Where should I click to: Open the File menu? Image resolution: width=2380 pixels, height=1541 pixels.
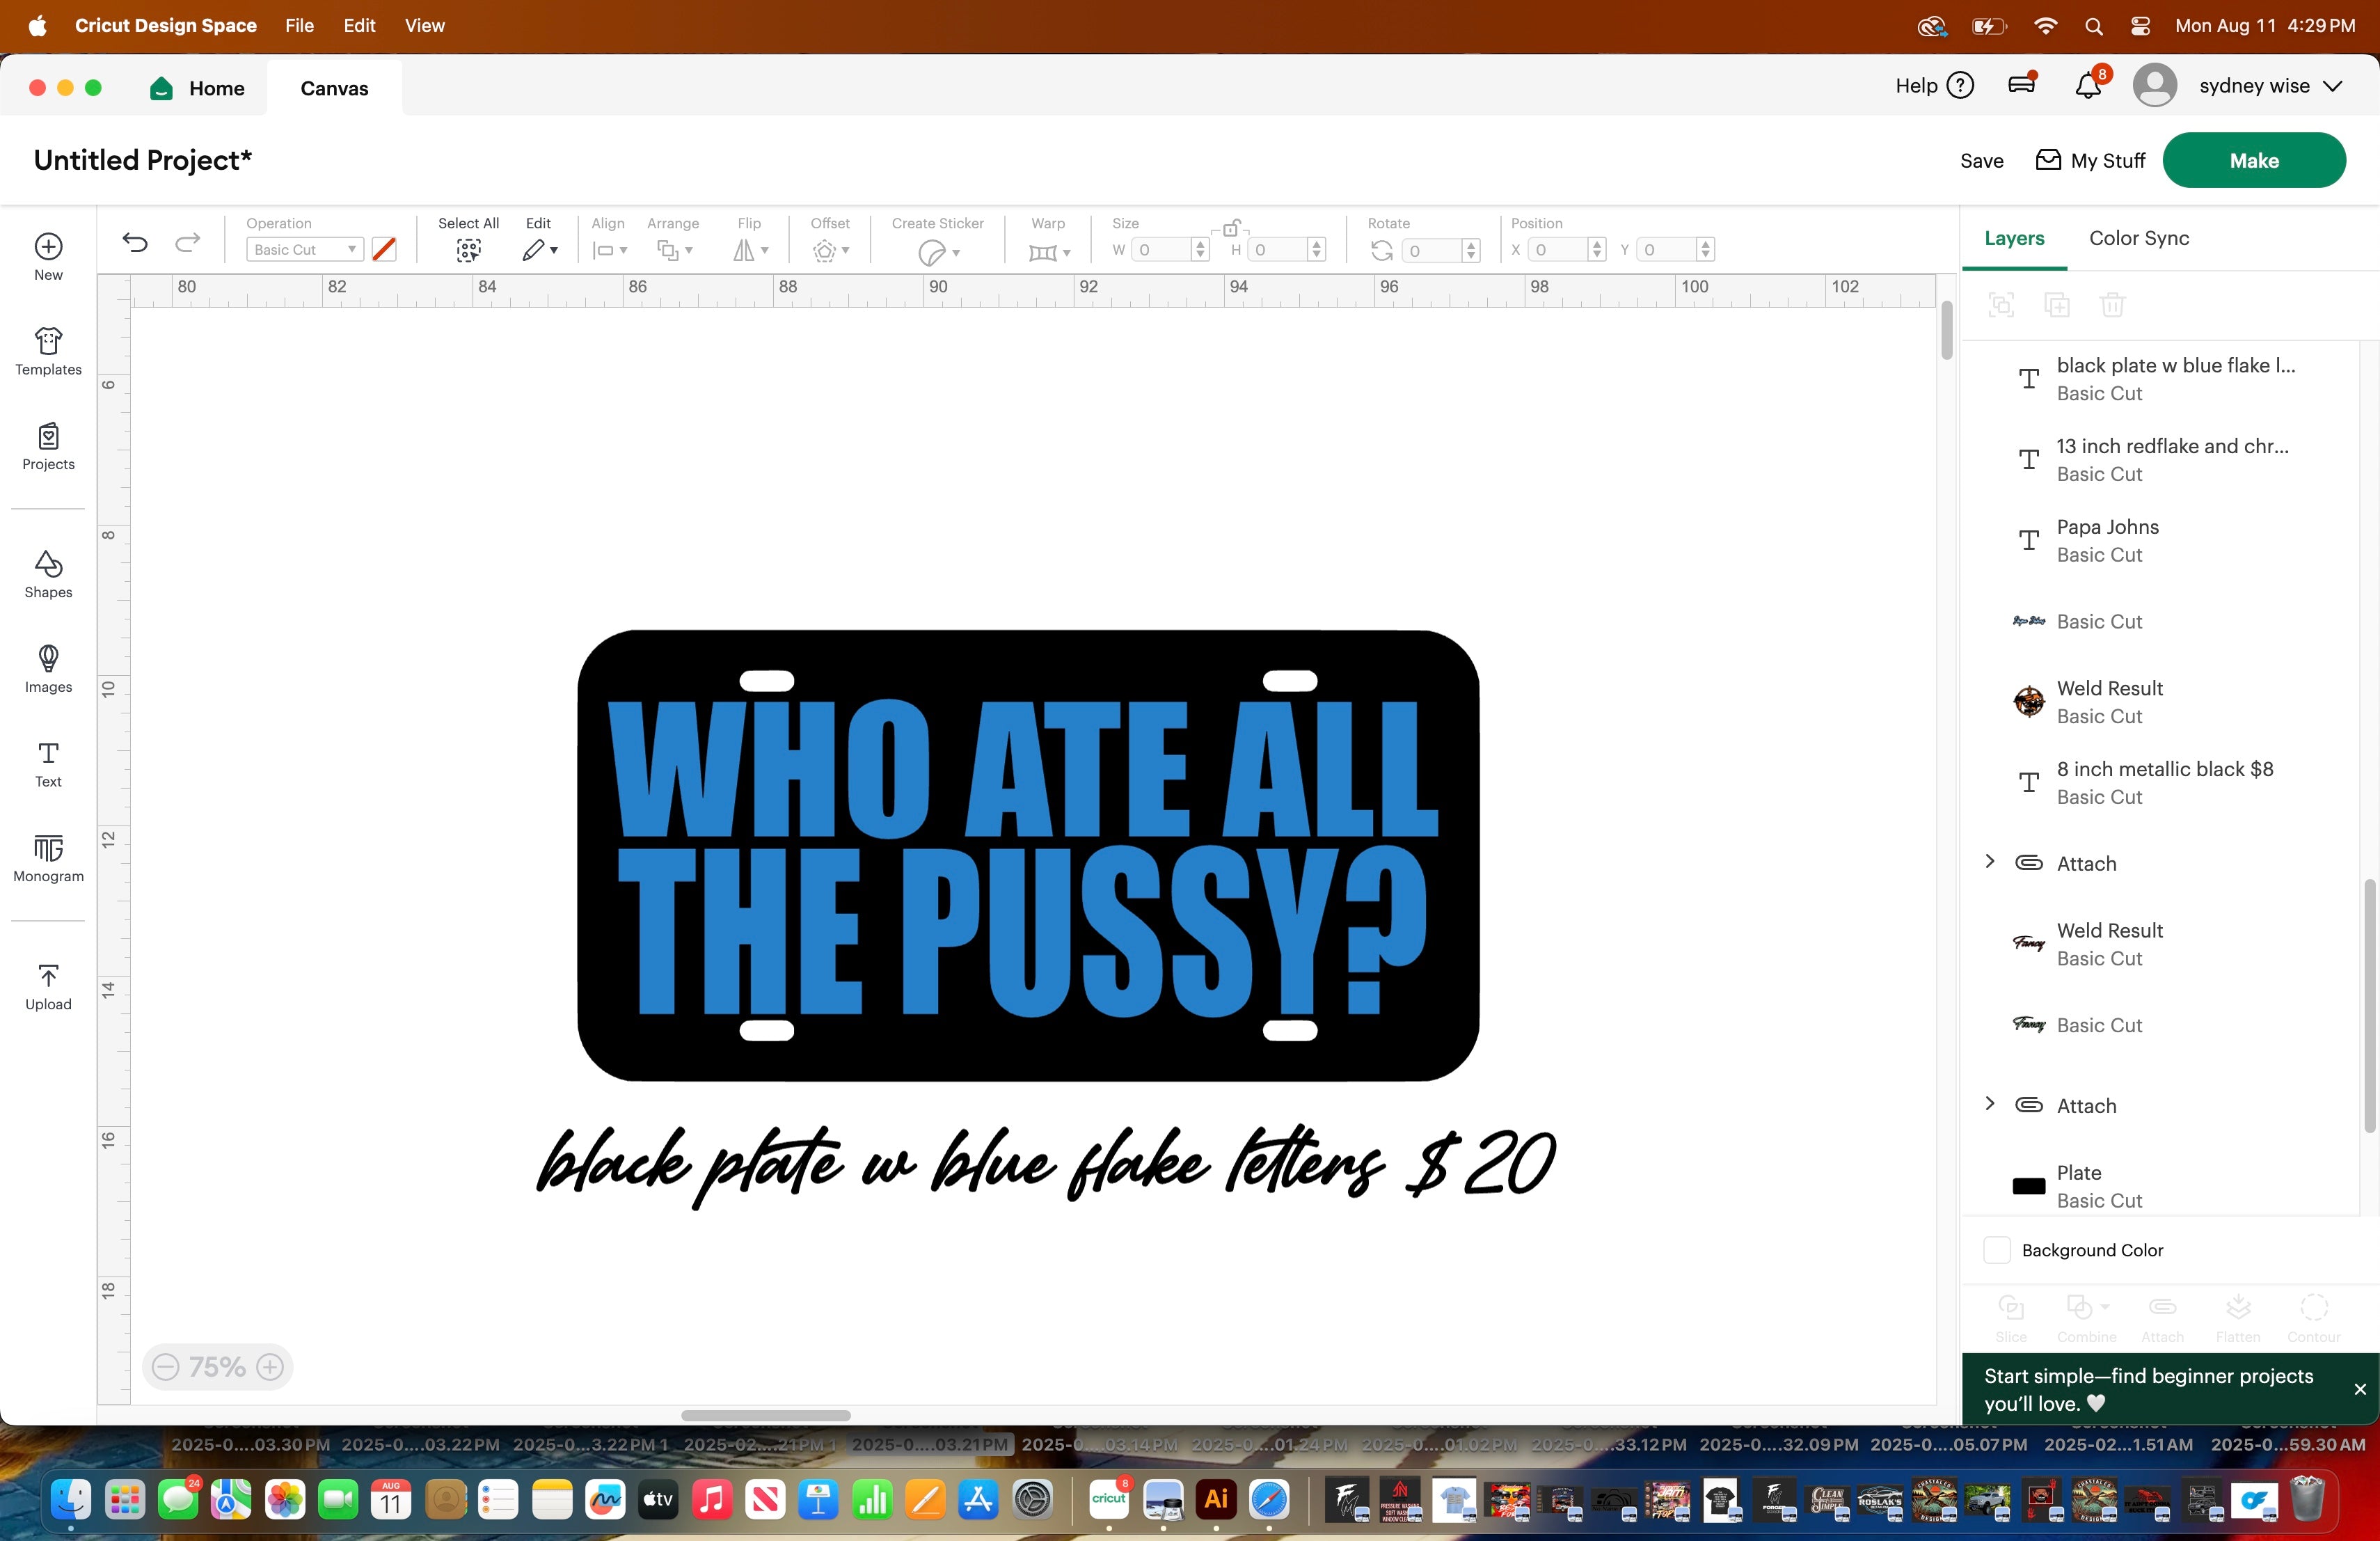tap(299, 26)
